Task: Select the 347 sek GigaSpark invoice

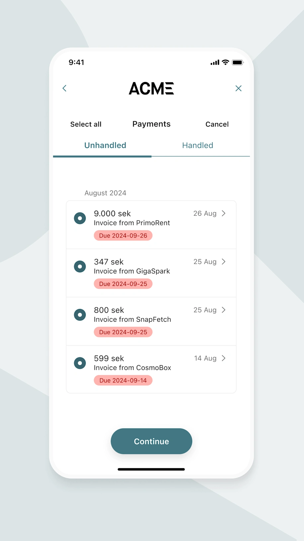Action: (80, 266)
